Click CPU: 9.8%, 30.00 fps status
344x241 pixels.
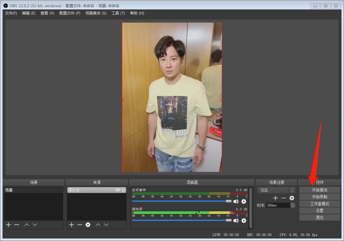(298, 235)
